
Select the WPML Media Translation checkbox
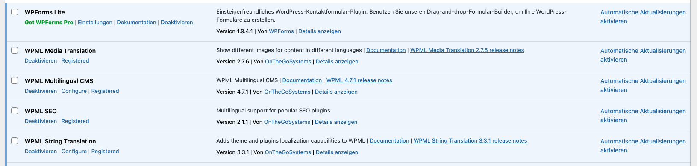point(15,50)
